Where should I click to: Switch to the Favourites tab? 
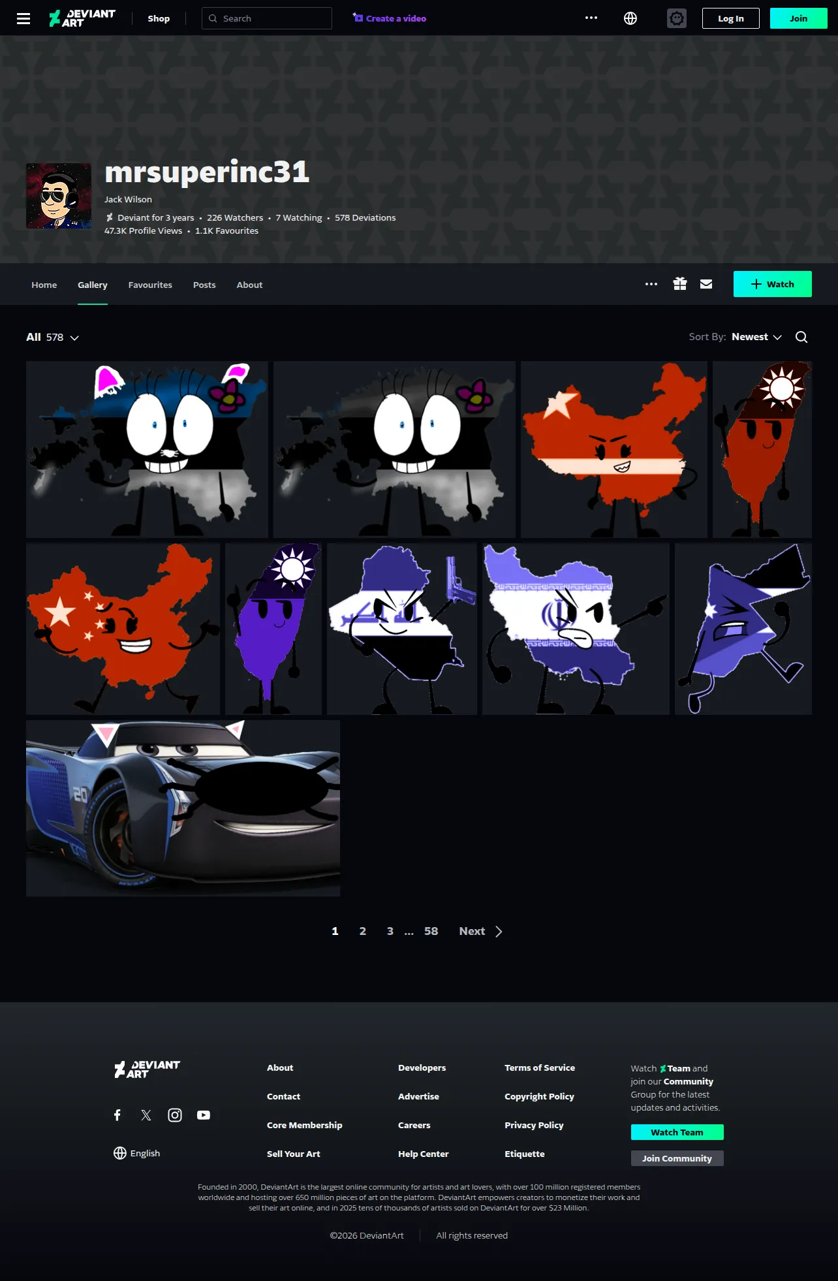[x=150, y=285]
